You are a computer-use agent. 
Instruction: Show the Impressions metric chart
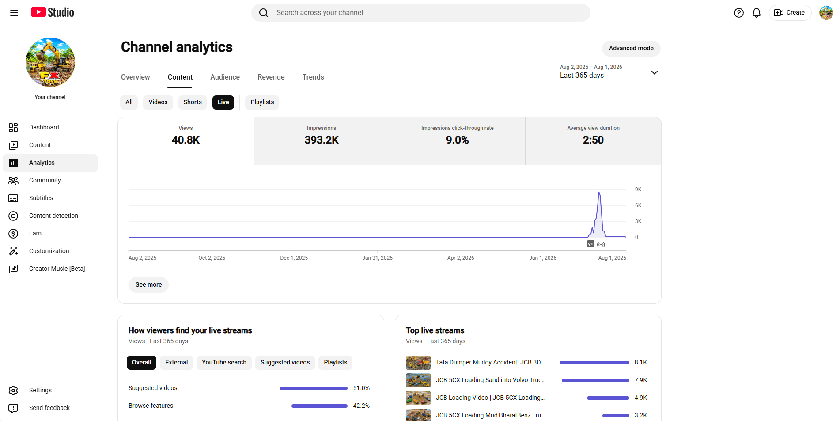pos(322,141)
